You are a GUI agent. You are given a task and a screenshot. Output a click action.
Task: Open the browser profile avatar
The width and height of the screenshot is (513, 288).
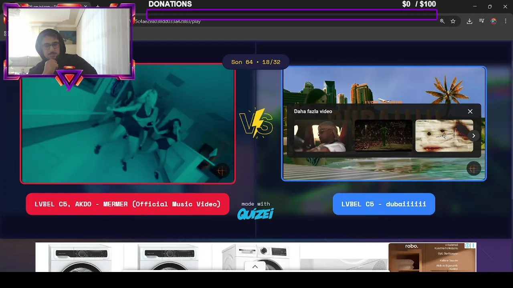pyautogui.click(x=494, y=21)
